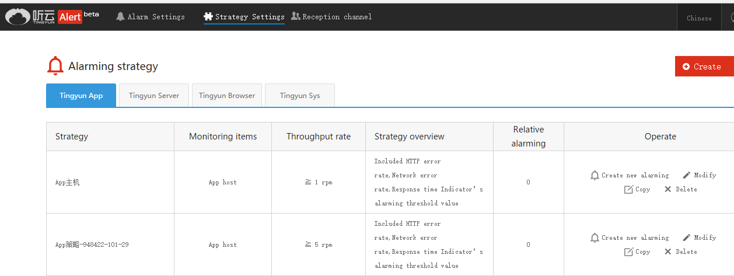Modify the App主机 strategy
The image size is (734, 276).
click(x=700, y=175)
